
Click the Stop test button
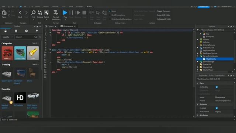coord(84,13)
